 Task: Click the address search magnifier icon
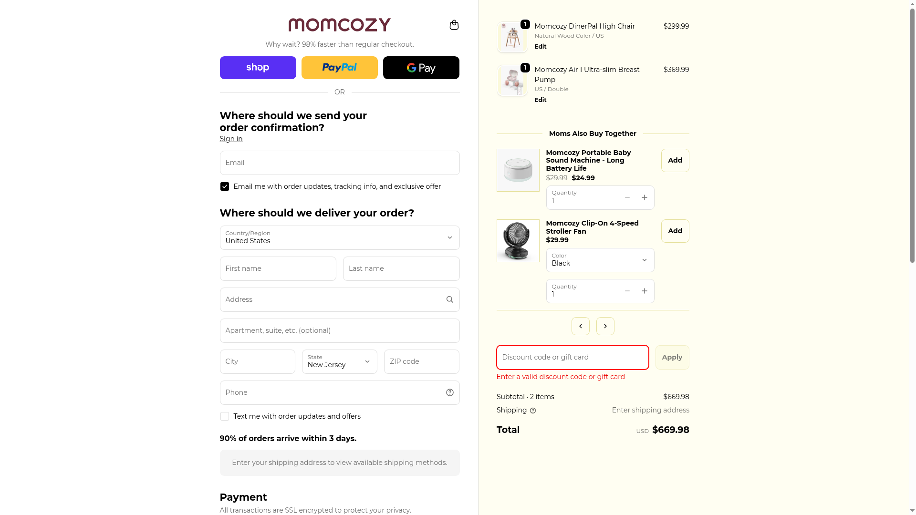[x=449, y=299]
